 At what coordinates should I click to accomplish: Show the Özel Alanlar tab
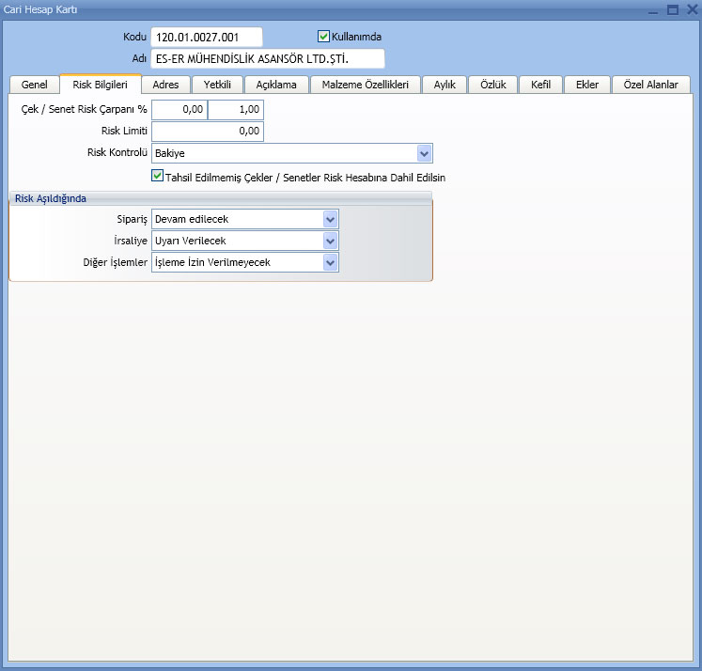[x=651, y=85]
